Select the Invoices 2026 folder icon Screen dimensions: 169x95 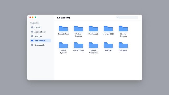[108, 28]
